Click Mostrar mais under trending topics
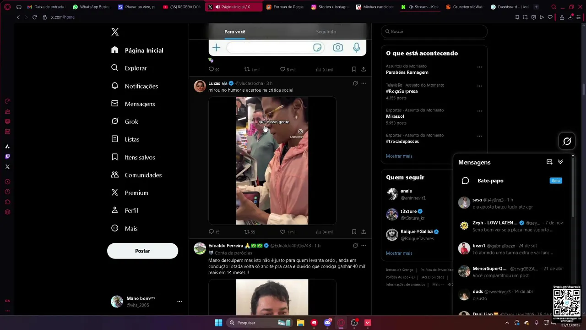The height and width of the screenshot is (330, 586). click(399, 156)
